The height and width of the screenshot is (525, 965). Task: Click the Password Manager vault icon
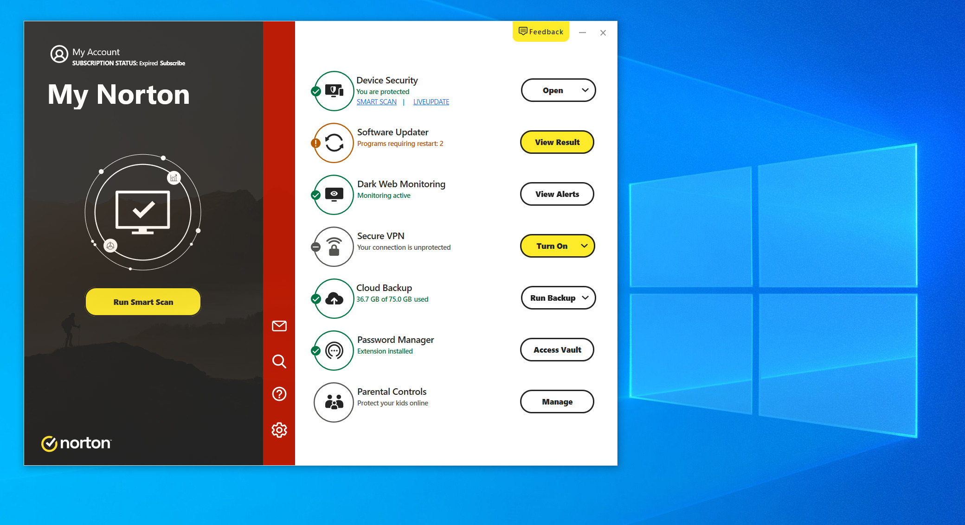coord(334,350)
